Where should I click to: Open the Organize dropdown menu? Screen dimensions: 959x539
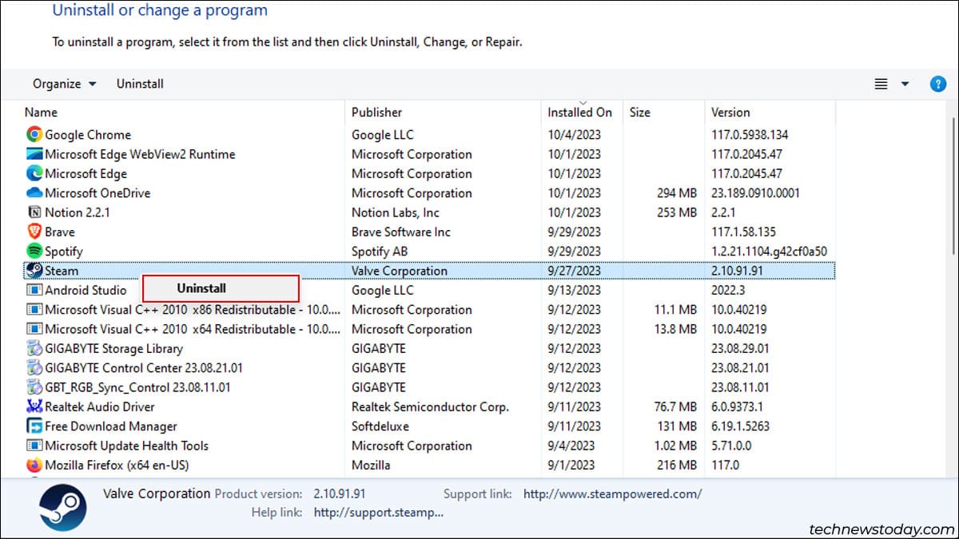[64, 84]
